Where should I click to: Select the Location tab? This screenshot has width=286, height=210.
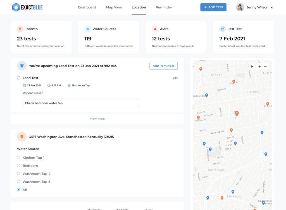coord(139,7)
